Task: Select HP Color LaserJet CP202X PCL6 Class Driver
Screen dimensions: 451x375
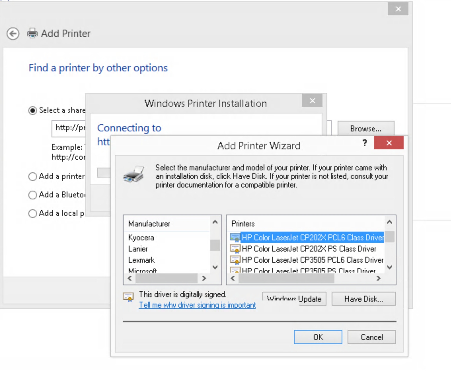Action: [x=307, y=237]
